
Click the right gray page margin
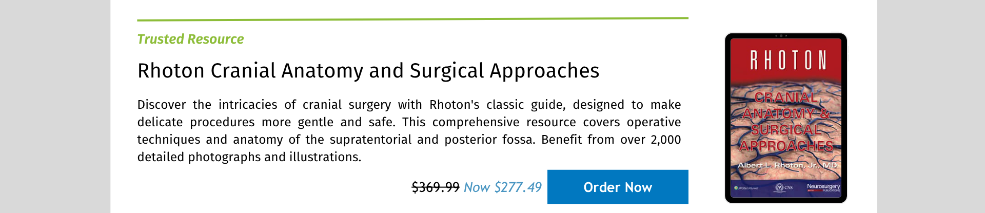pos(931,106)
